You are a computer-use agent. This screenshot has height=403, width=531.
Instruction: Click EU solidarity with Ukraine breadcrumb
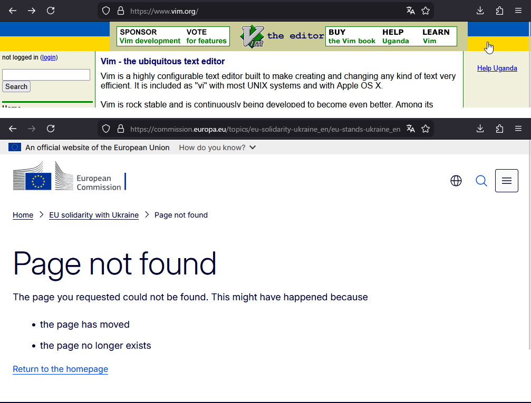[94, 215]
